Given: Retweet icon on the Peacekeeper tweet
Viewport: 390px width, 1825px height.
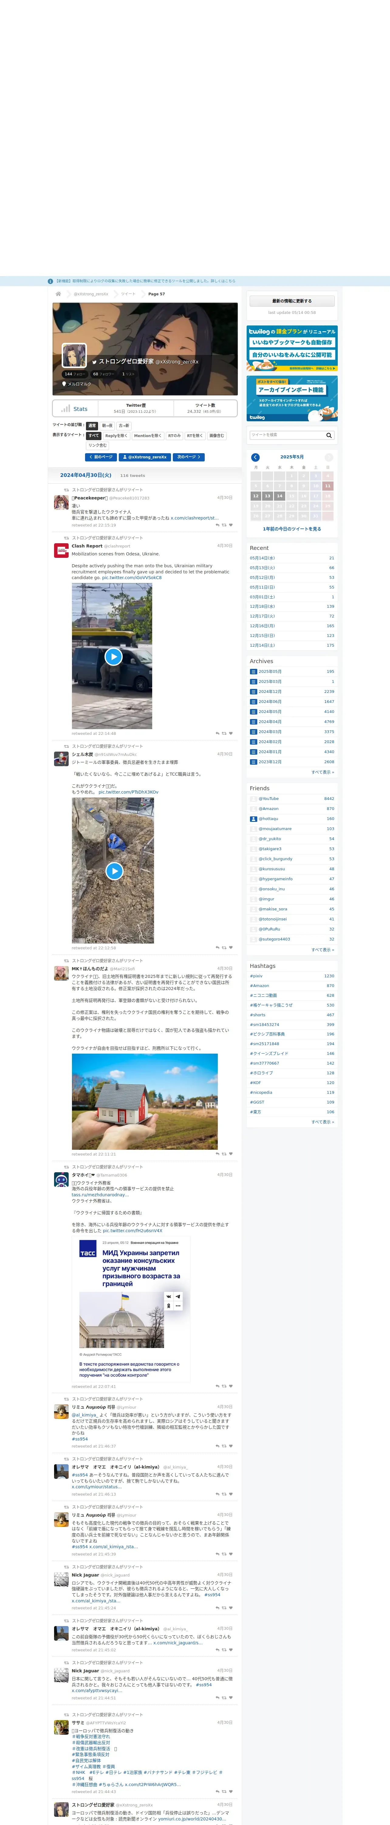Looking at the screenshot, I should coord(224,525).
